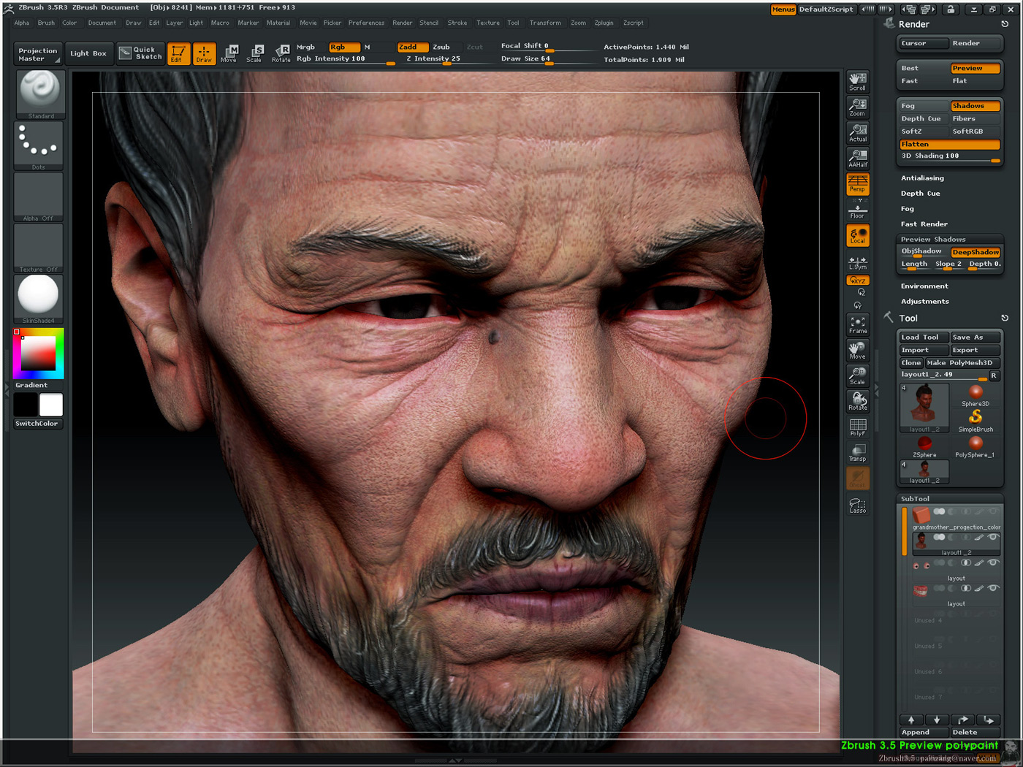Expand the Environment section in Render palette
1023x767 pixels.
coord(924,286)
